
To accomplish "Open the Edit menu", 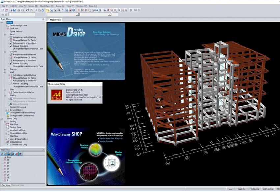I will (13, 6).
